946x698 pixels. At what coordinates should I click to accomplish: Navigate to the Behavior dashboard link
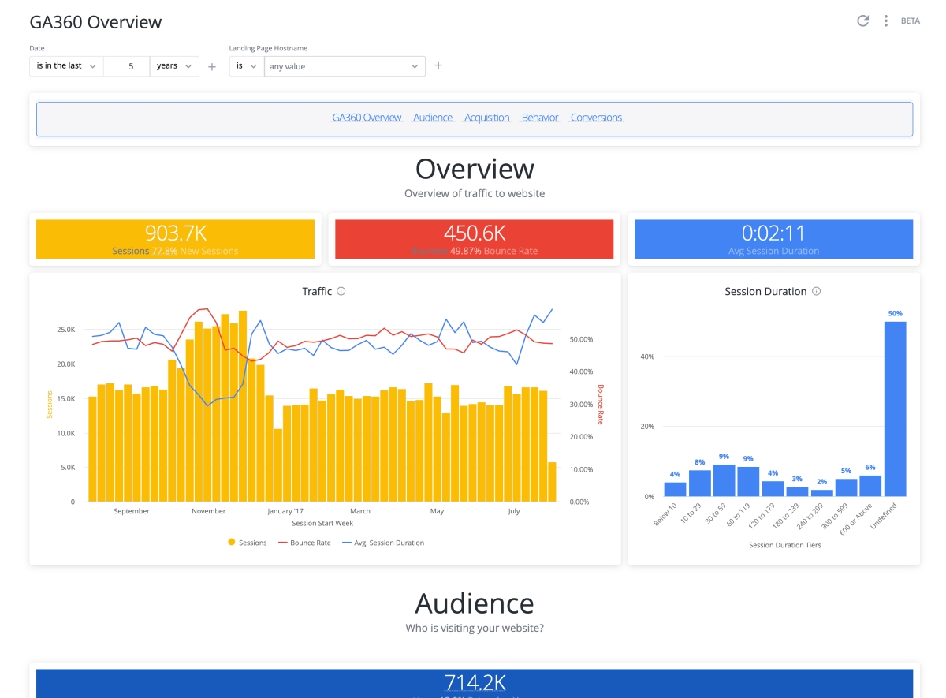(x=540, y=118)
